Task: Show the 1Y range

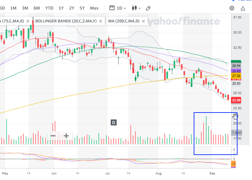Action: pos(61,8)
